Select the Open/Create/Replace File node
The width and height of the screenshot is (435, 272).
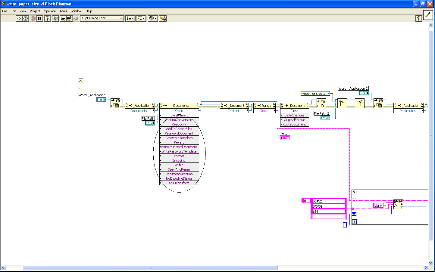(x=342, y=103)
